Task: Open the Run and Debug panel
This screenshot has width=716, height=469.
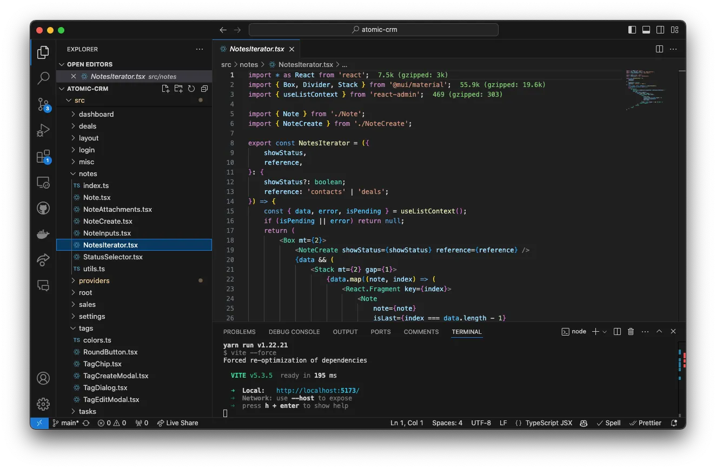Action: (x=43, y=130)
